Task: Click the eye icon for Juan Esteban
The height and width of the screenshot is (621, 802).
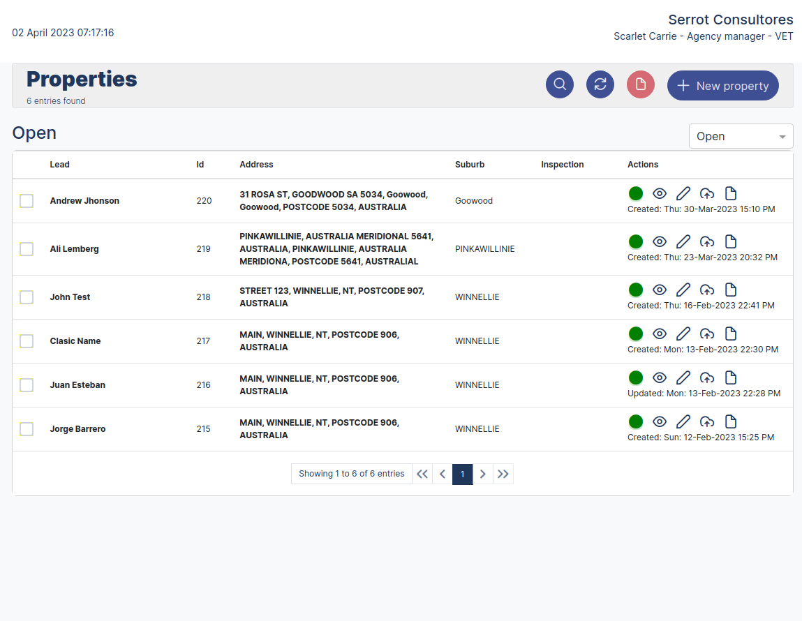Action: click(660, 377)
